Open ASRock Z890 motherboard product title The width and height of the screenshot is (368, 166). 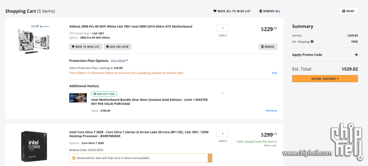[x=131, y=27]
